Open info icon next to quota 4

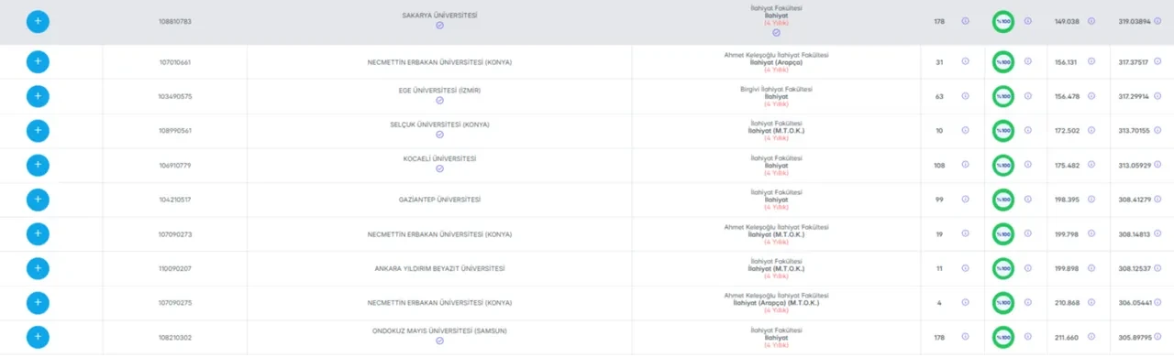[965, 303]
